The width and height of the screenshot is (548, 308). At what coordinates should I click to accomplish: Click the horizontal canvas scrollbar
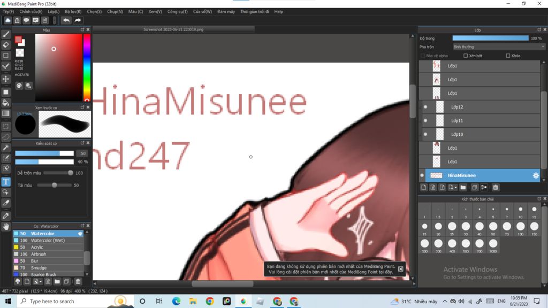point(222,283)
